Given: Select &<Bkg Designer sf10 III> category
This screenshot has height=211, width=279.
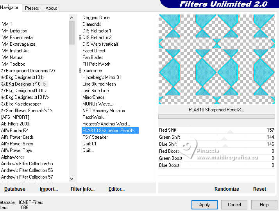Looking at the screenshot, I should [x=24, y=91].
